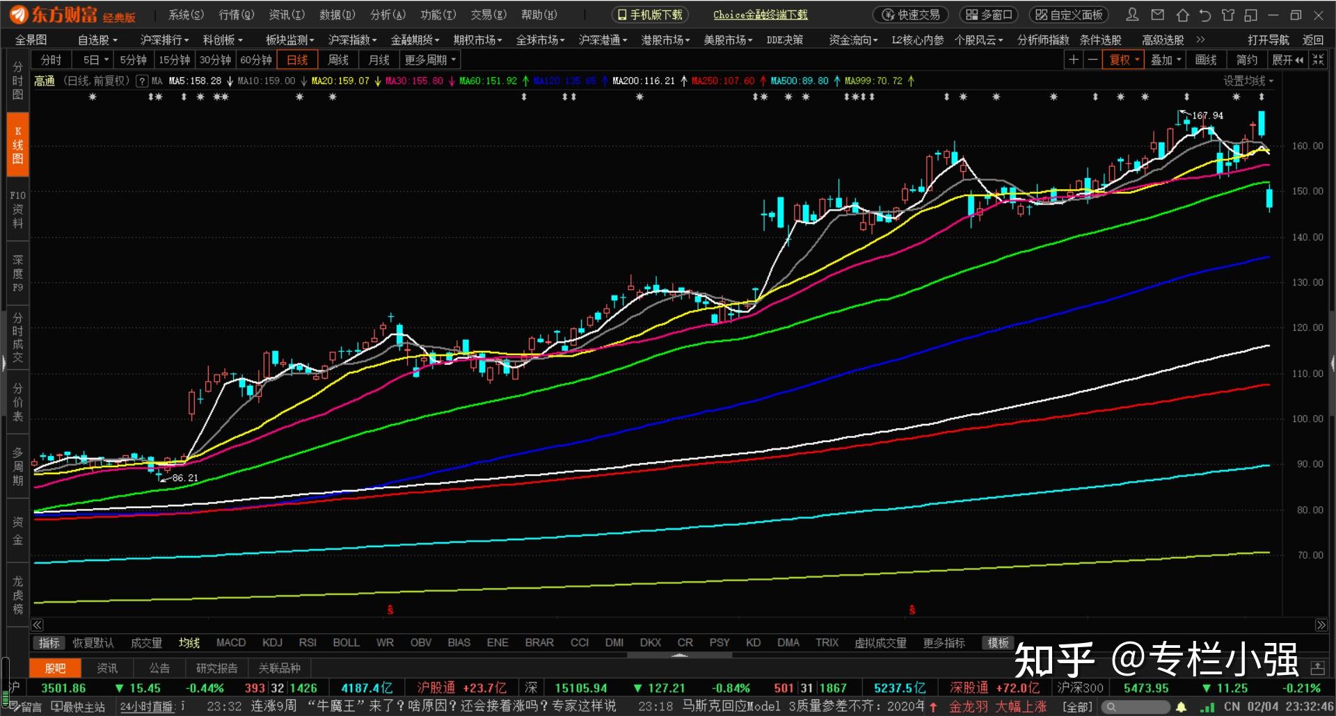Screen dimensions: 1336x716
Task: Switch to the 研究报告 tab
Action: coord(217,668)
